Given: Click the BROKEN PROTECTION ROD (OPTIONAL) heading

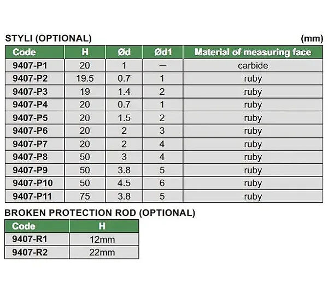Looking at the screenshot, I should click(x=100, y=213).
